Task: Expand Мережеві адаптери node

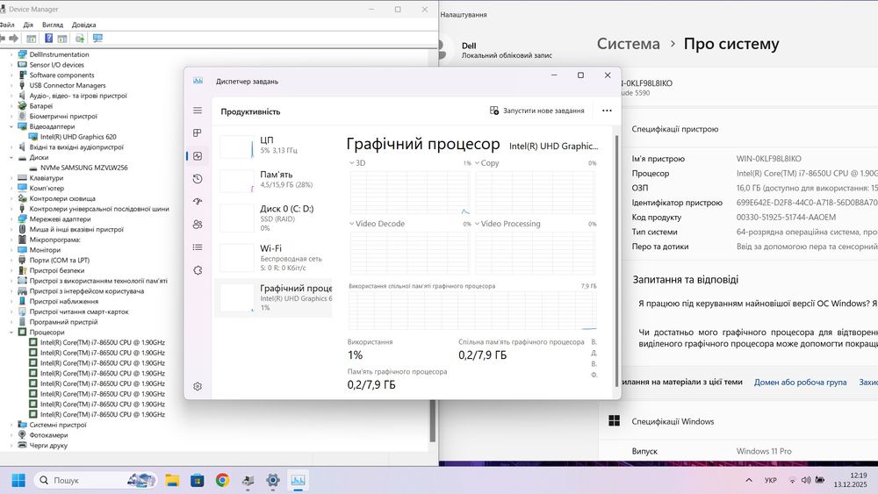Action: (x=11, y=219)
